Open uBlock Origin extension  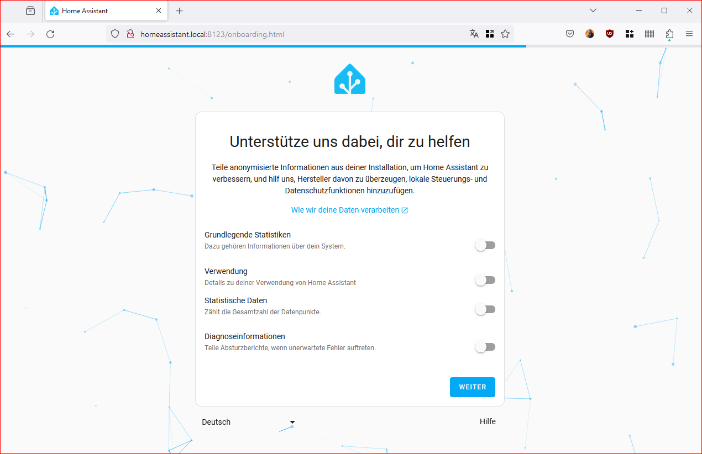(x=610, y=34)
